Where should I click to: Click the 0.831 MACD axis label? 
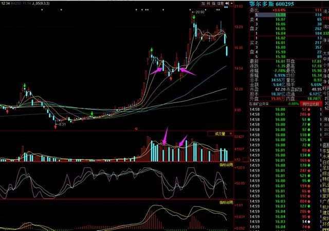pos(239,217)
